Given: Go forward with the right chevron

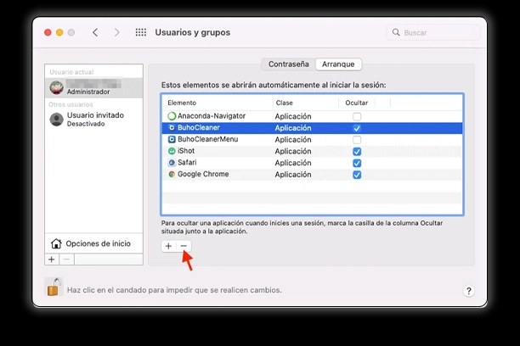Looking at the screenshot, I should [116, 32].
